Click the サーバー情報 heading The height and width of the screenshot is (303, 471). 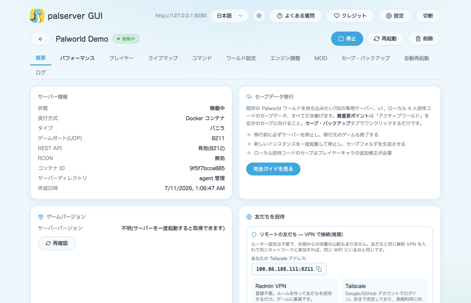click(53, 97)
